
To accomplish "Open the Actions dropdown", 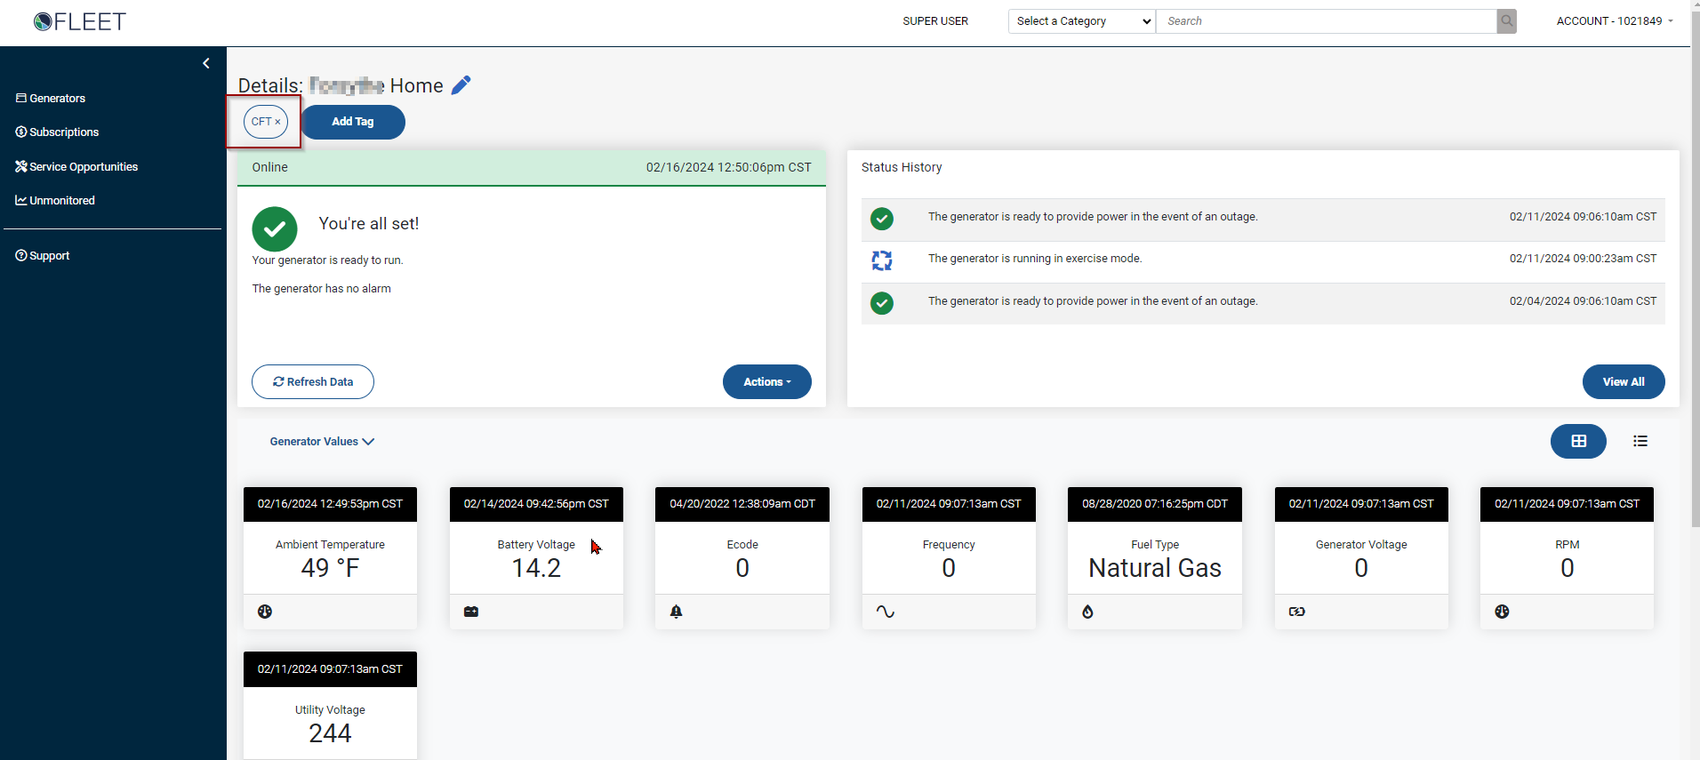I will (767, 382).
